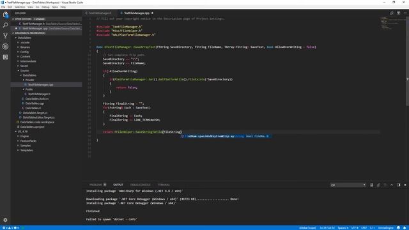
Task: Open the Edit menu
Action: tap(10, 7)
